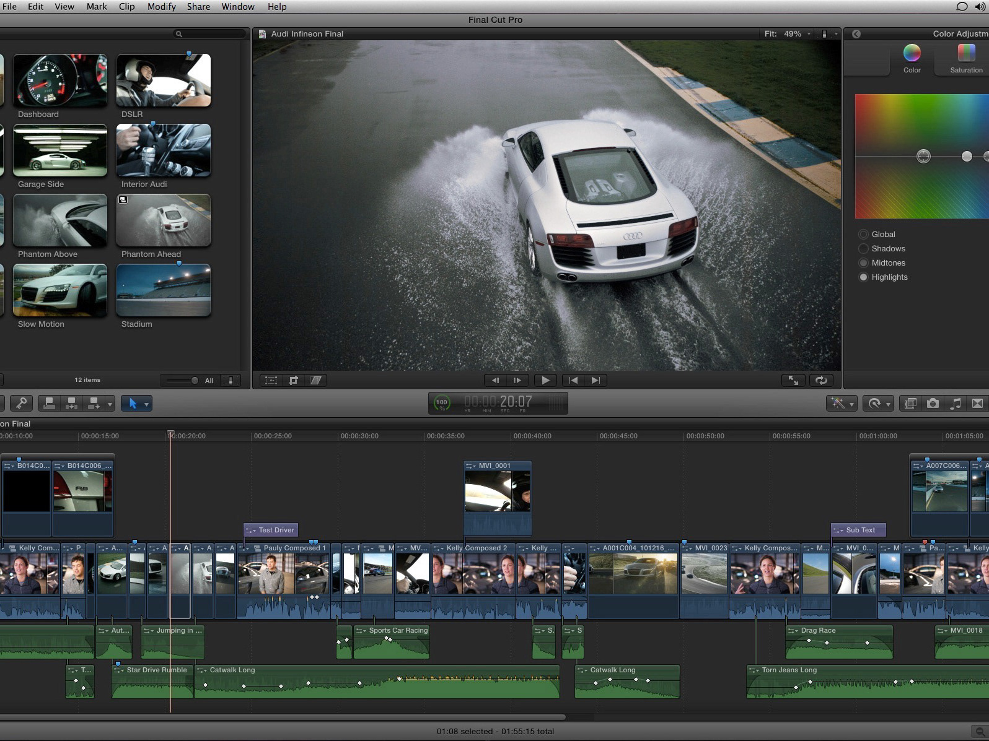Select the Stadium clip thumbnail

tap(164, 290)
